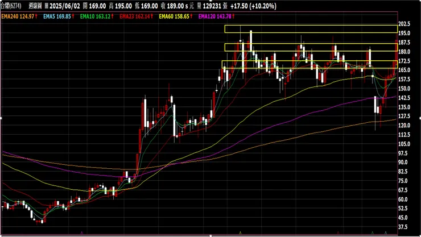Image resolution: width=421 pixels, height=237 pixels.
Task: Click the 187.5 price axis label
Action: point(404,43)
